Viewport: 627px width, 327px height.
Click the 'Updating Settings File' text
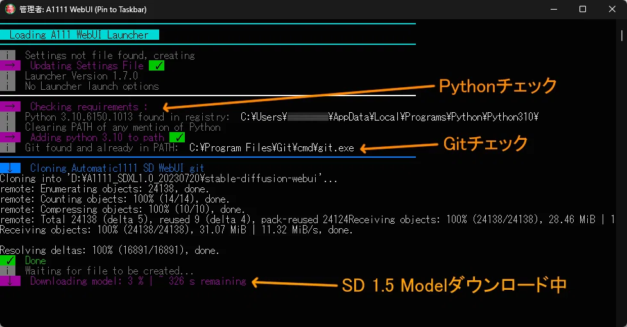click(x=87, y=65)
